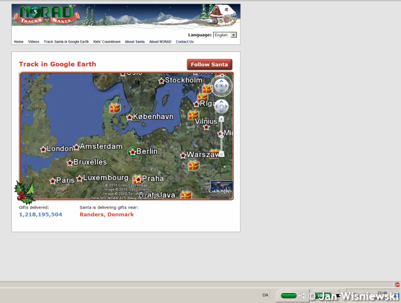
Task: Click the zoom slider handle
Action: 221,136
